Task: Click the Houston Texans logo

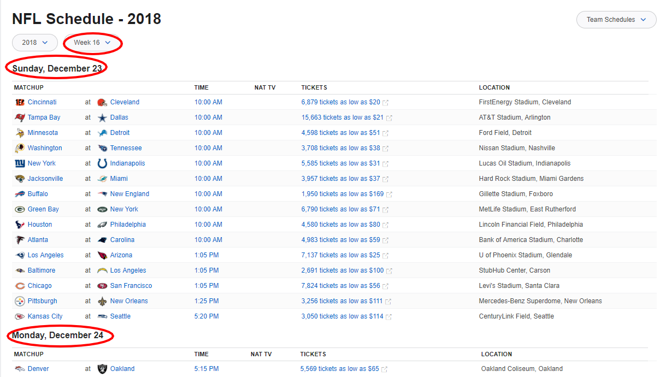Action: (x=20, y=225)
